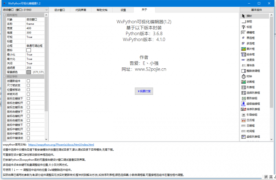Click the properties panel scroll-down arrow
The width and height of the screenshot is (276, 180).
click(46, 139)
